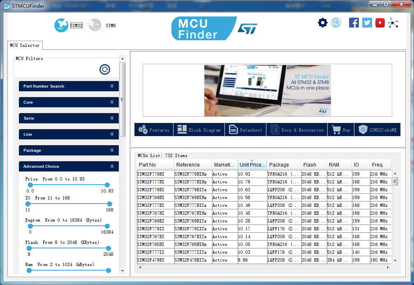
Task: Sort by Reference column header
Action: coord(193,165)
